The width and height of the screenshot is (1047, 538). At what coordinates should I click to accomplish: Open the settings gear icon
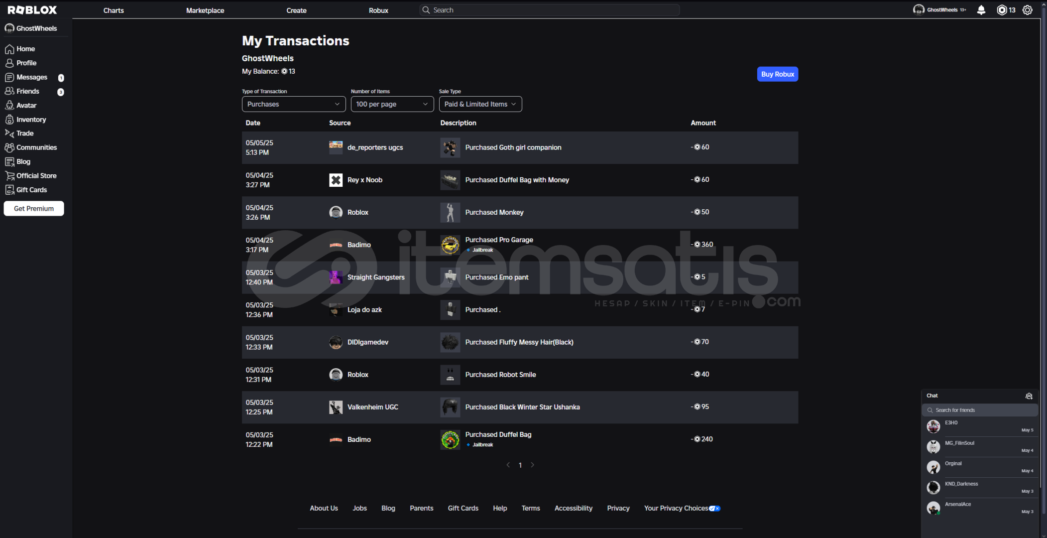point(1027,10)
